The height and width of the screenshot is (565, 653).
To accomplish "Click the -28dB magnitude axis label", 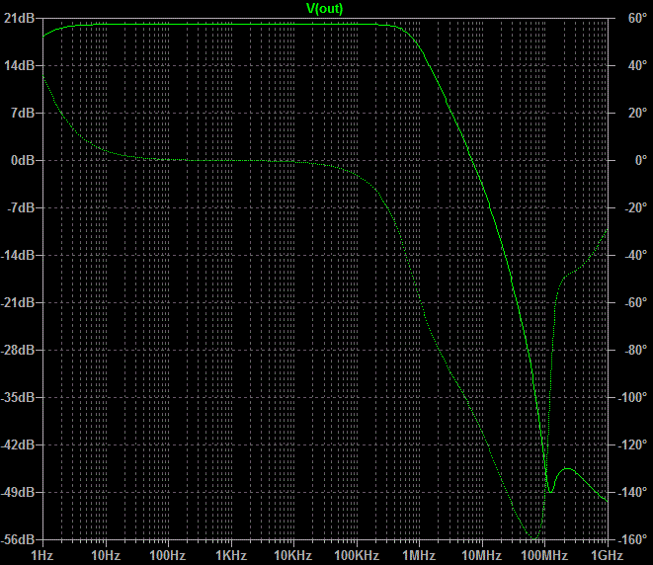I will [x=18, y=350].
